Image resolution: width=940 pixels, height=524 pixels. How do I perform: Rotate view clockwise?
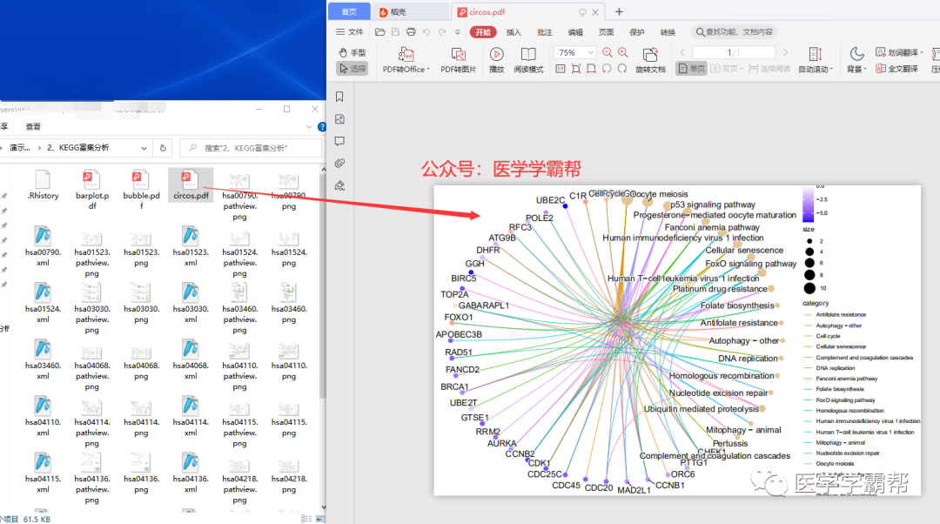pos(622,69)
